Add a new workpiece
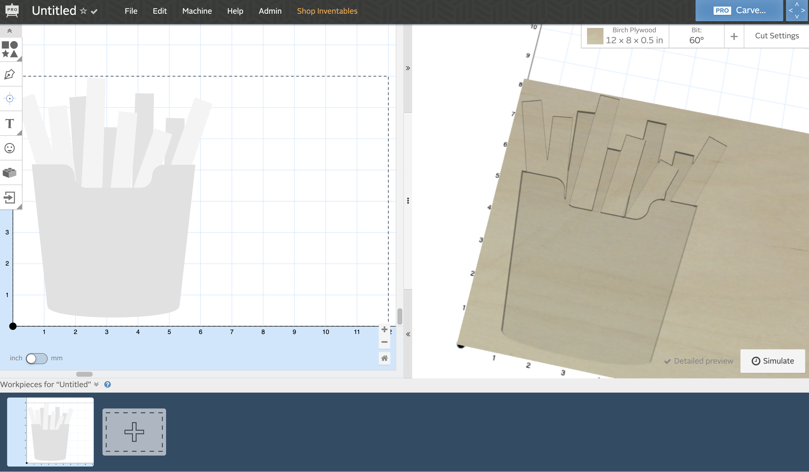 tap(134, 431)
